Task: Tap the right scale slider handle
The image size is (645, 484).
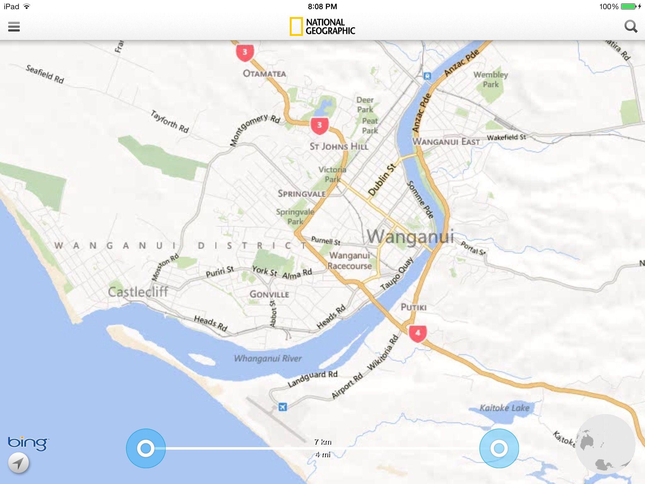Action: (x=499, y=448)
